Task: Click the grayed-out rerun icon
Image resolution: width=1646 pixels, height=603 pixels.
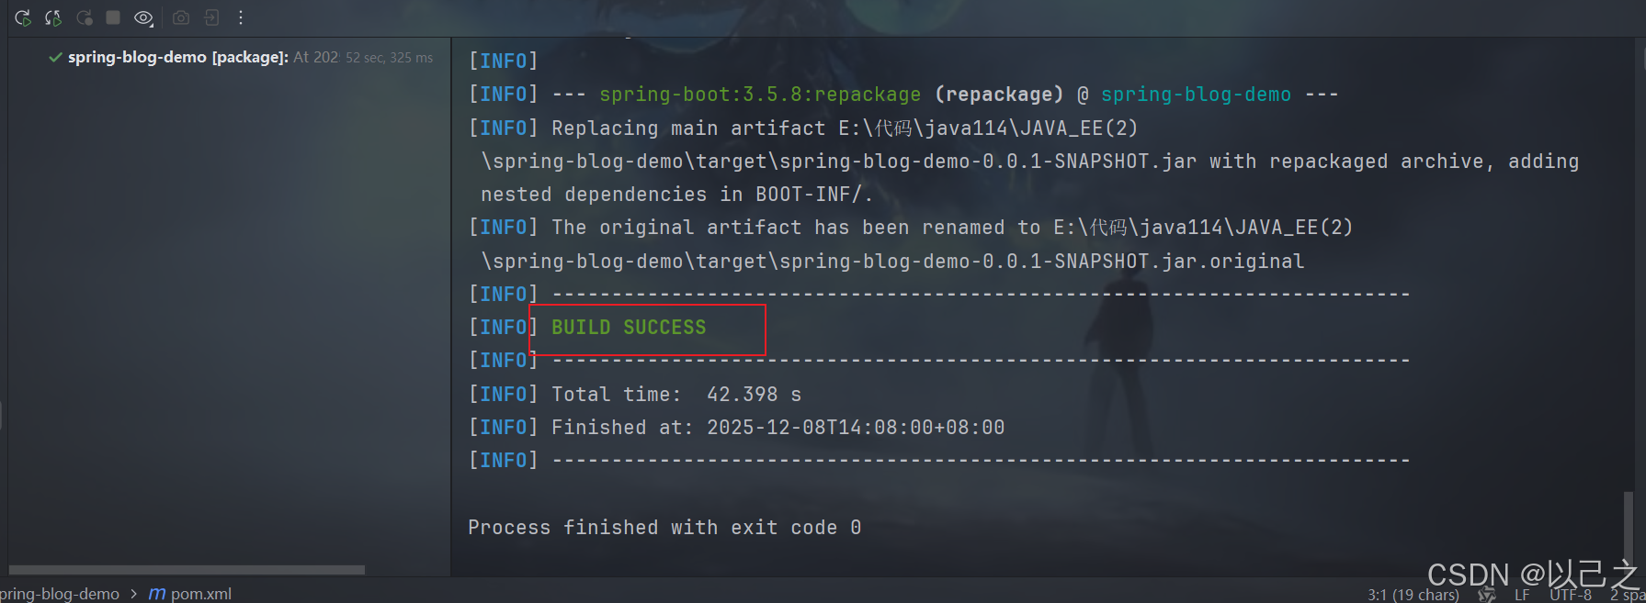Action: [x=85, y=17]
